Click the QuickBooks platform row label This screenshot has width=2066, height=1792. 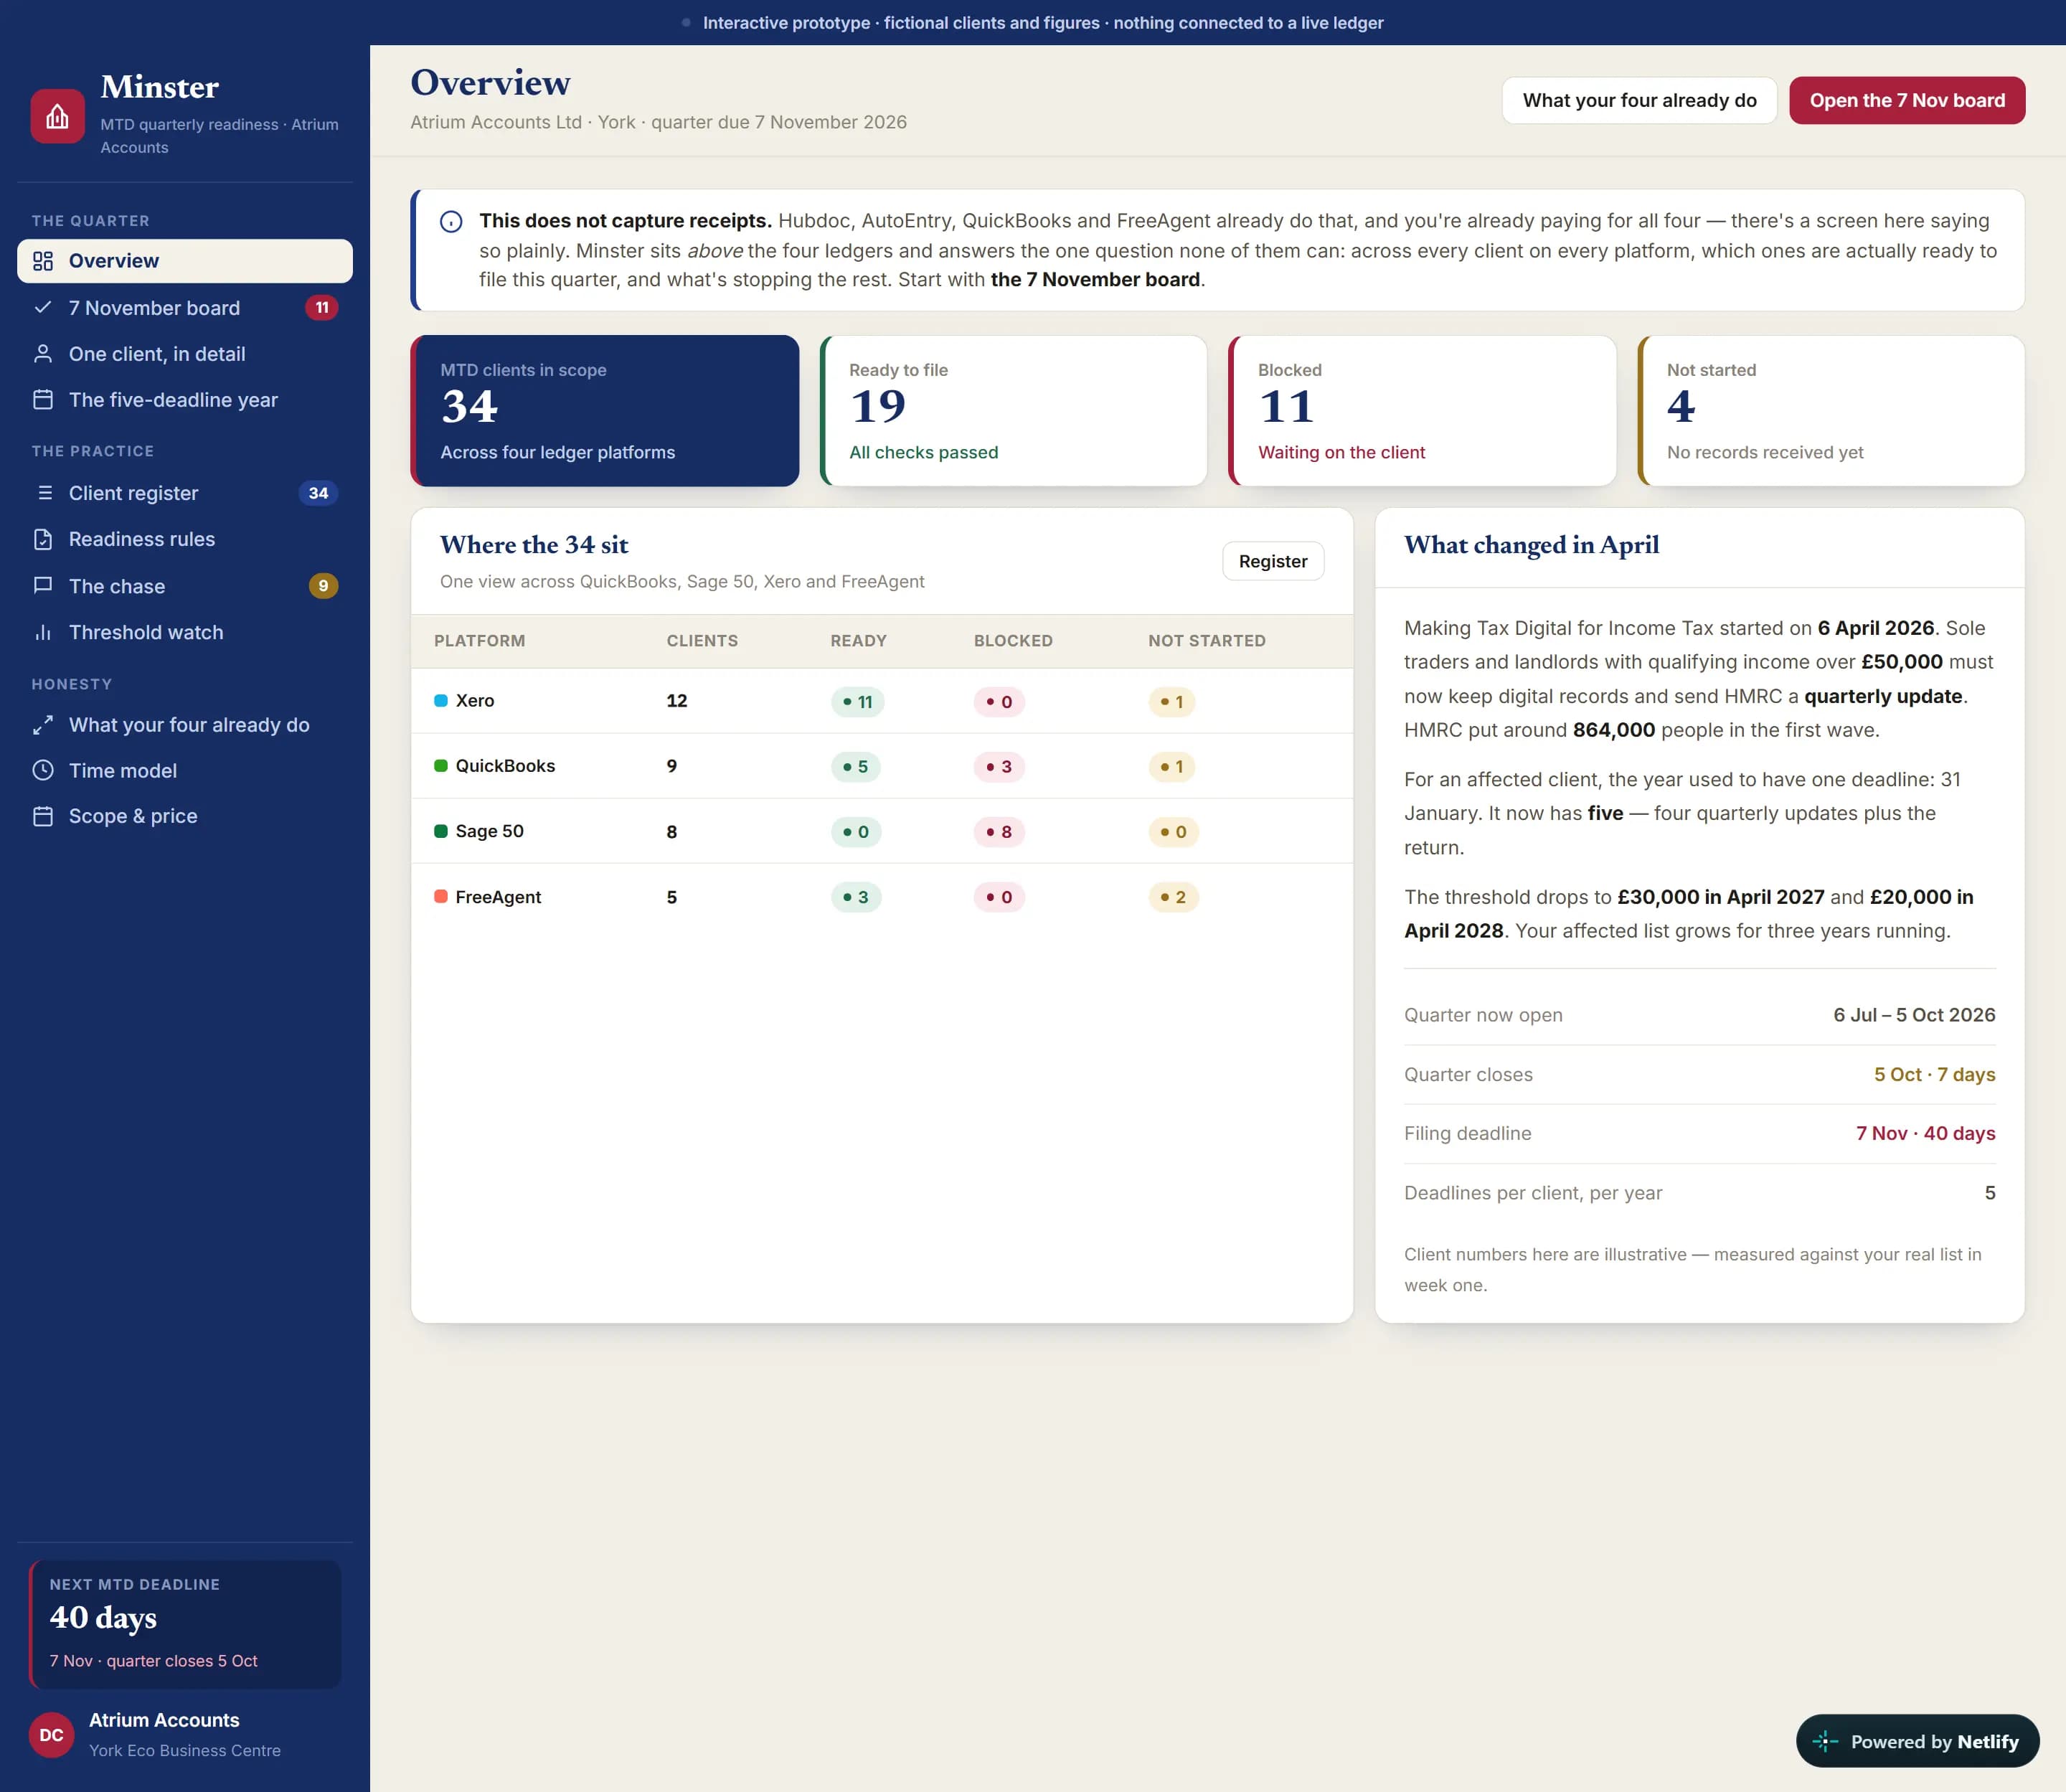tap(505, 766)
